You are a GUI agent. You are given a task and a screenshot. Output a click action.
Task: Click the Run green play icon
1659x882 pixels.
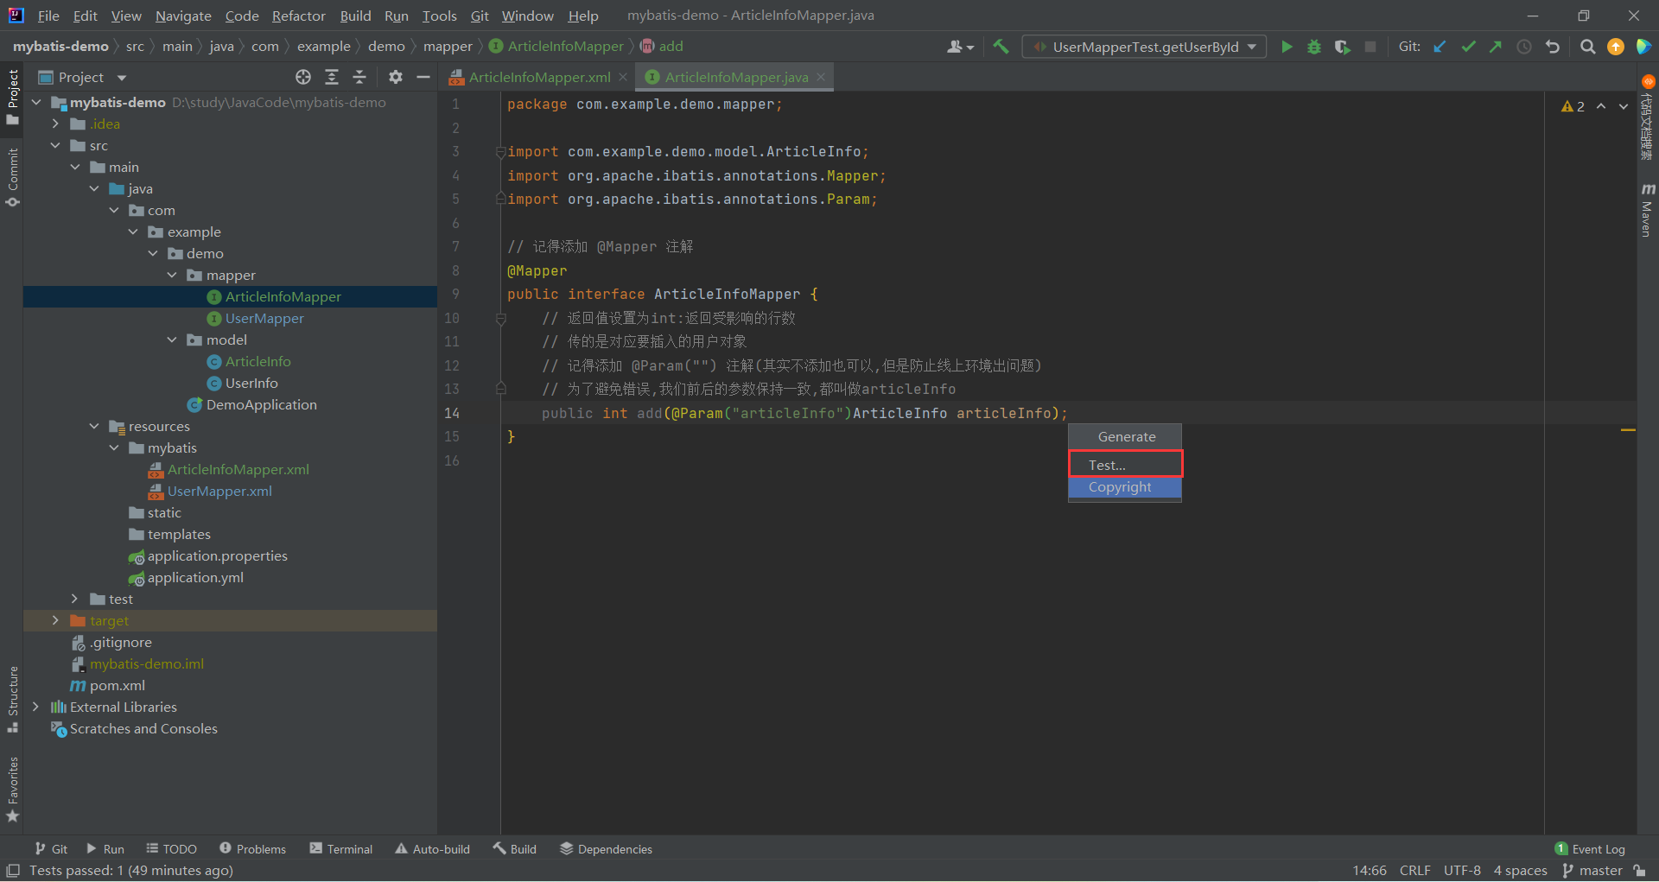pos(1287,47)
